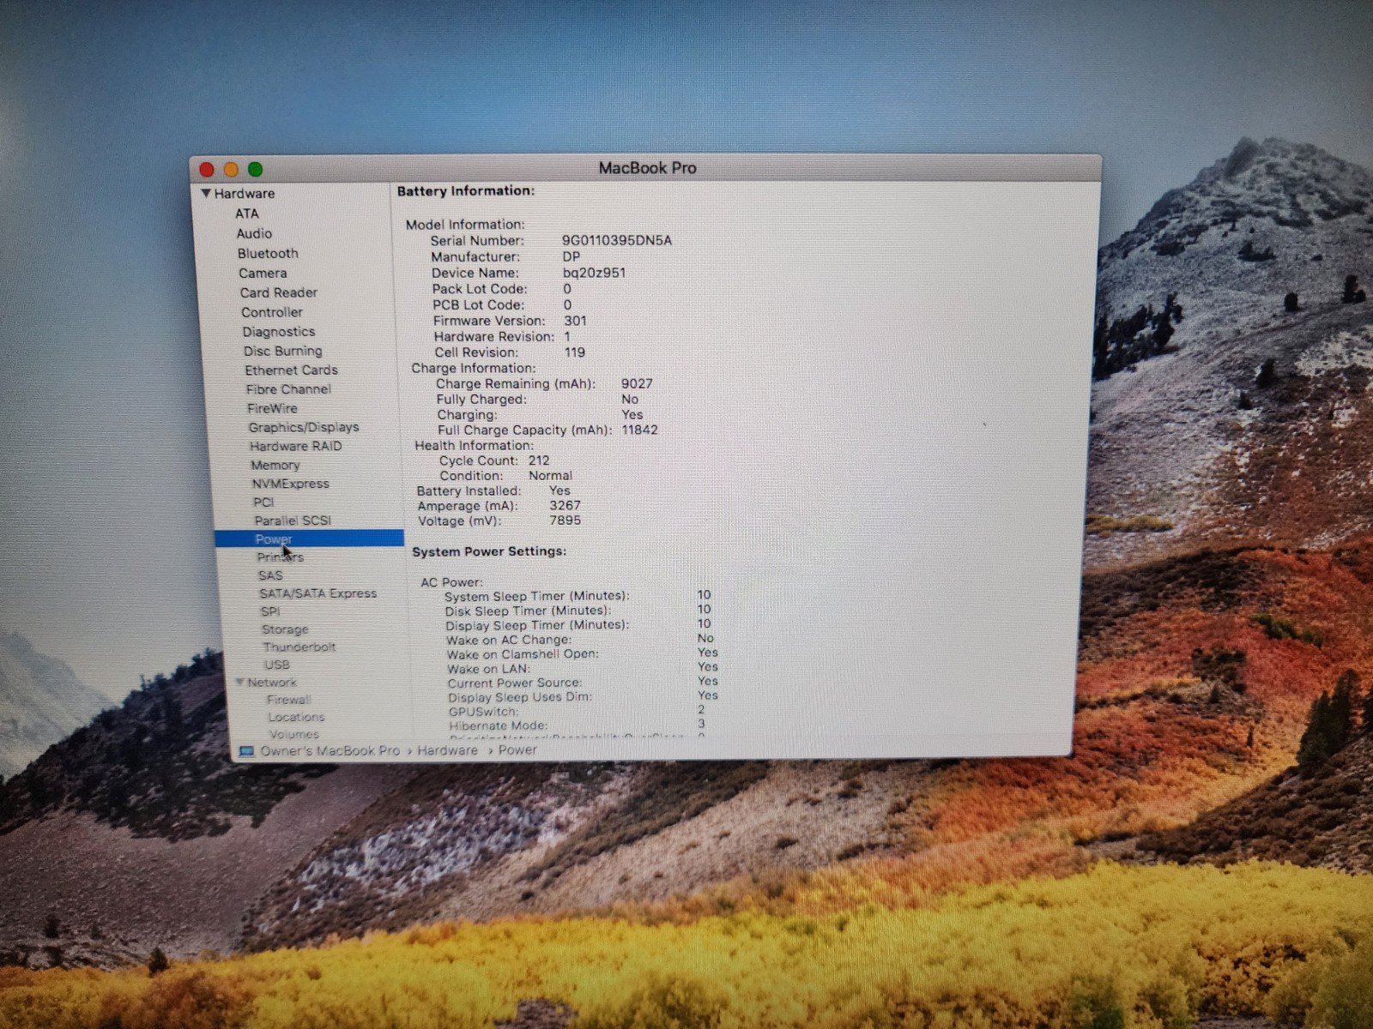Collapse the Network disclosure triangle
Screen dimensions: 1373x1029
pyautogui.click(x=240, y=683)
